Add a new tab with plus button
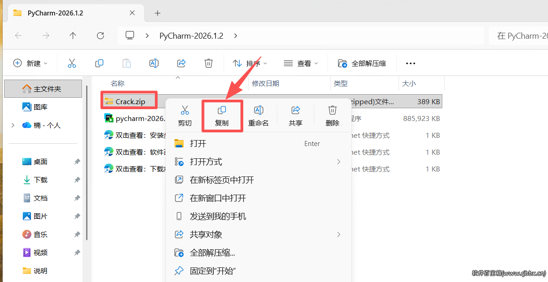 pyautogui.click(x=158, y=13)
